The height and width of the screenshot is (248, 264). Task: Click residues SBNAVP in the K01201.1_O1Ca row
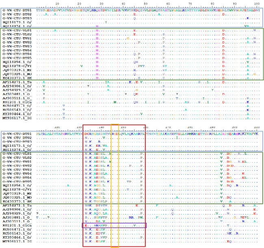(100, 225)
